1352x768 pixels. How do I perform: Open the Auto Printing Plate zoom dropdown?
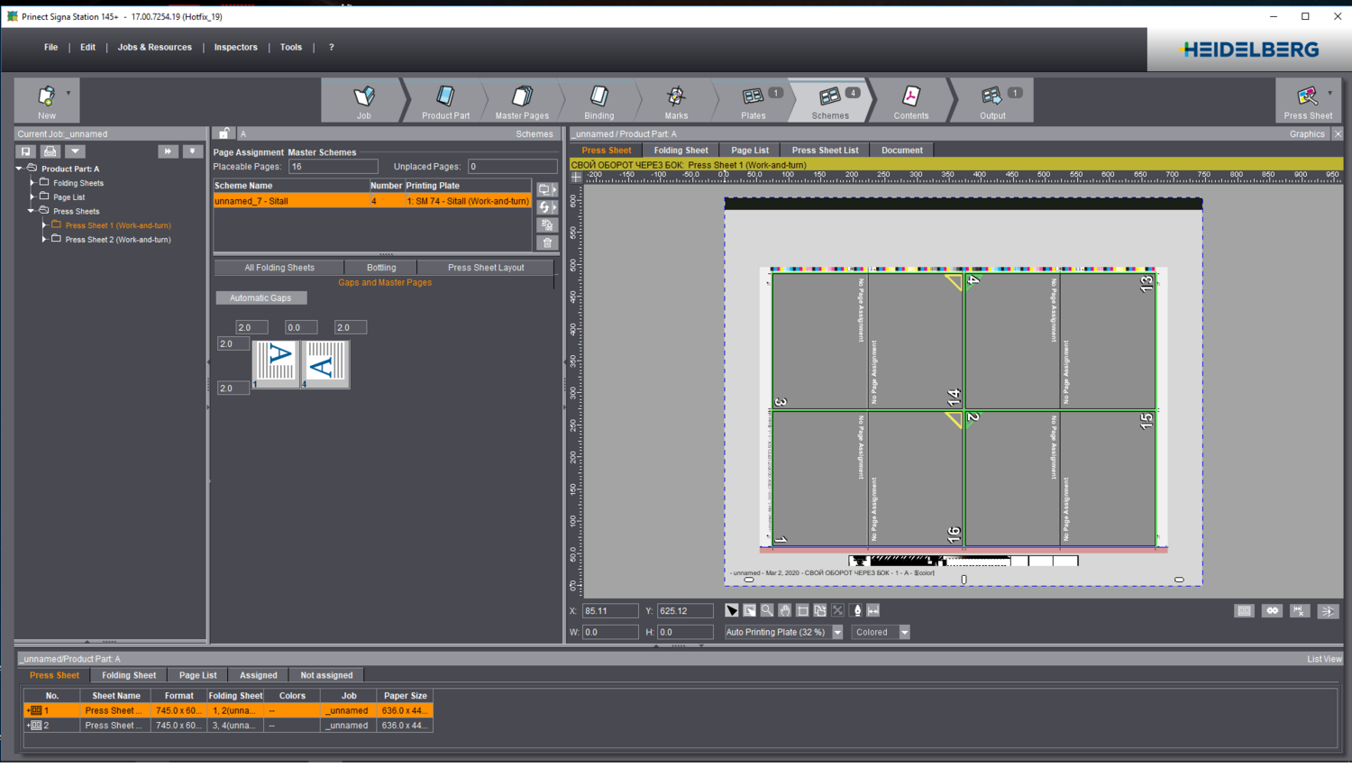pos(837,632)
